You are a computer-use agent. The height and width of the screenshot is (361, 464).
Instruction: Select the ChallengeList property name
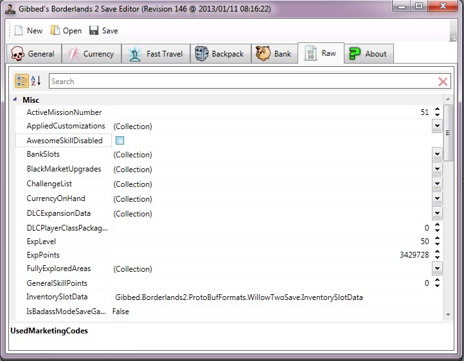pos(49,184)
